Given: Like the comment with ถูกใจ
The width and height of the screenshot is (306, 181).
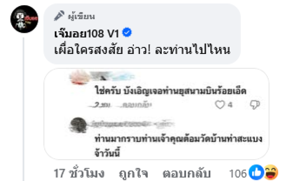Looking at the screenshot, I should (x=133, y=174).
